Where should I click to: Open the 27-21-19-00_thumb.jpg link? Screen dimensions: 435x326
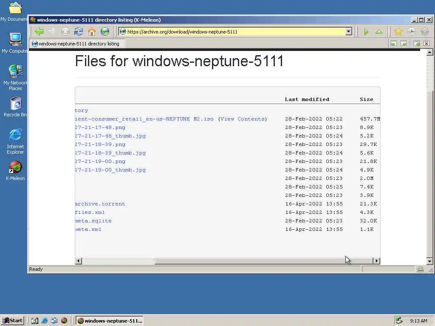point(110,170)
